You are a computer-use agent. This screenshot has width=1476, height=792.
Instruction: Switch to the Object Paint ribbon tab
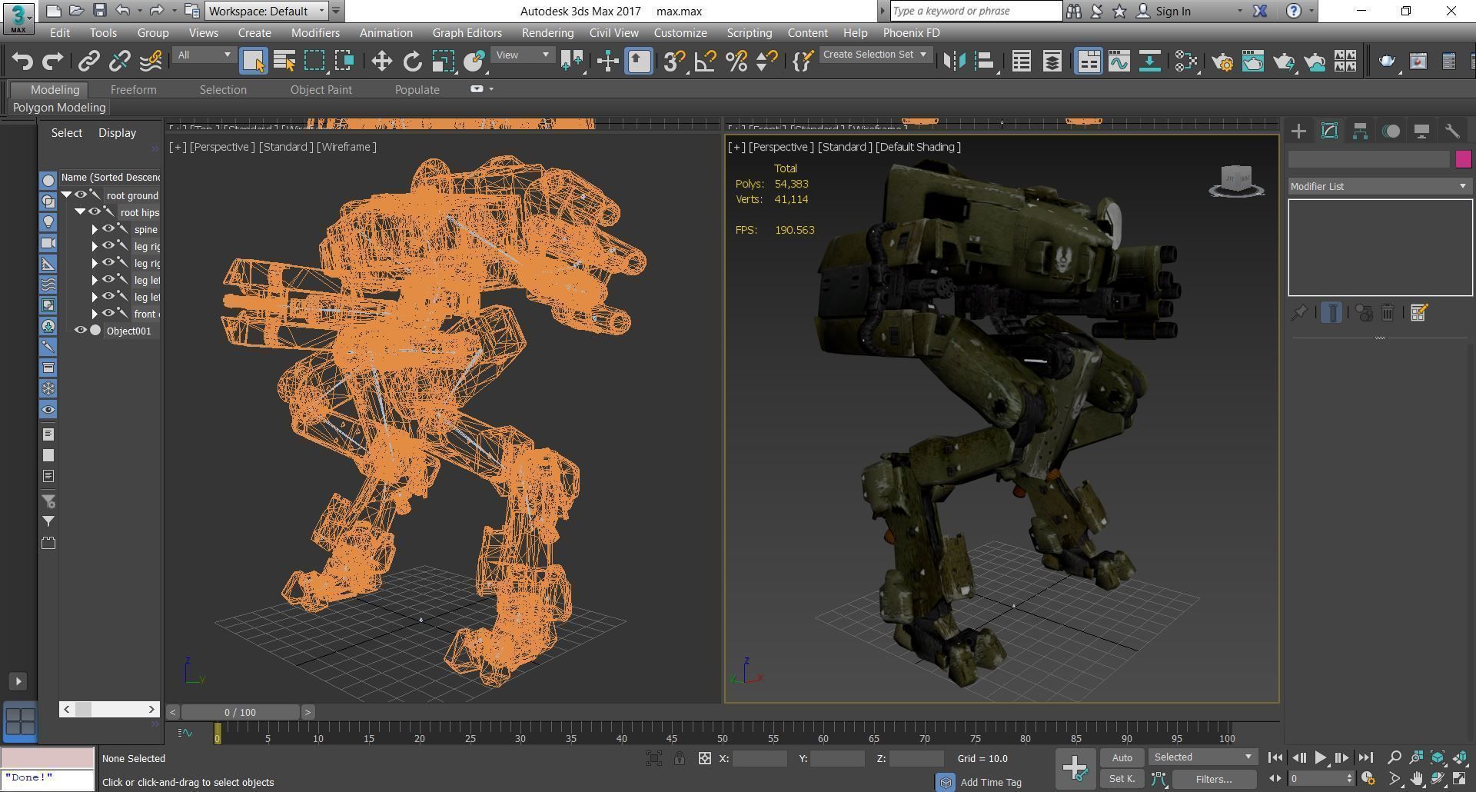(321, 90)
